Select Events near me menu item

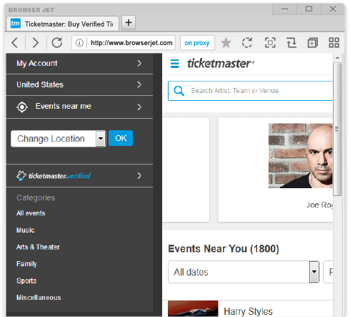pos(79,107)
